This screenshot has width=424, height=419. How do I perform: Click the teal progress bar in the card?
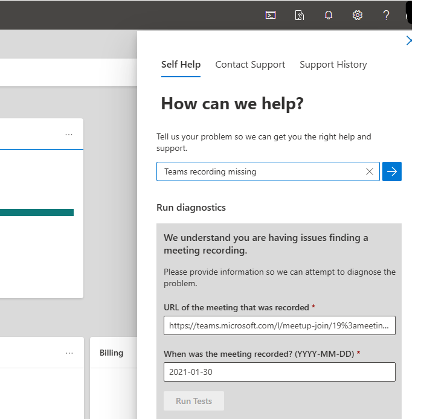point(37,213)
